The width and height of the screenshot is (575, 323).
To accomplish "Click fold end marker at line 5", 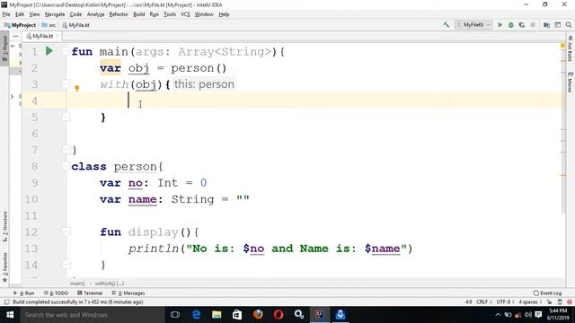I will [66, 118].
